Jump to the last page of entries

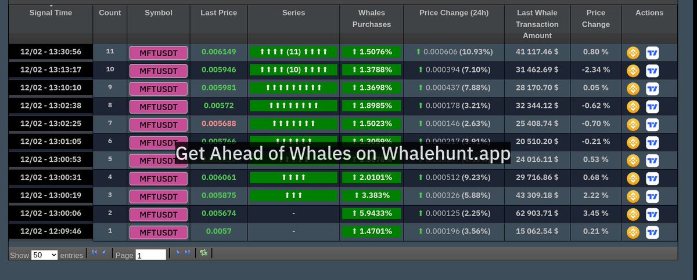pos(188,253)
